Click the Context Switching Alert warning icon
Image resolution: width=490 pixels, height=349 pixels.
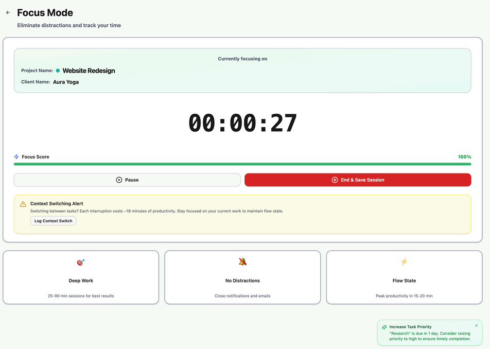23,204
